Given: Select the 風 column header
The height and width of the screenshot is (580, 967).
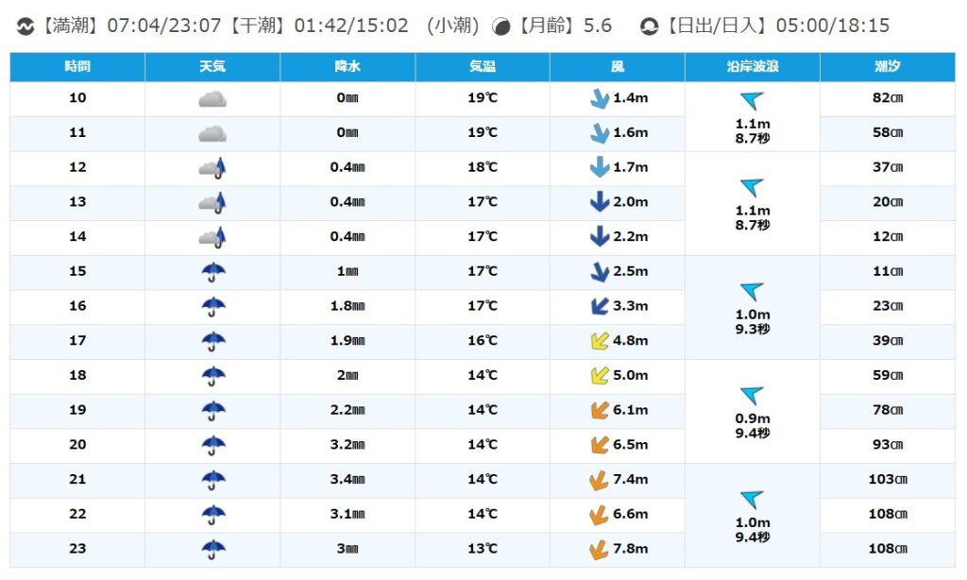Looking at the screenshot, I should tap(618, 67).
